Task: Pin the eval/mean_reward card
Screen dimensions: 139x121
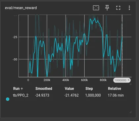Action: pyautogui.click(x=107, y=8)
